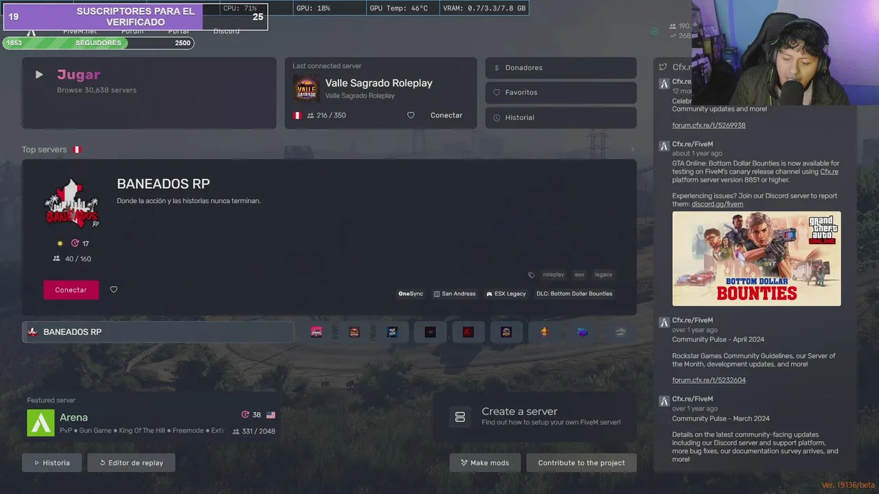Viewport: 879px width, 494px height.
Task: Open the Favoritos menu entry
Action: [561, 93]
